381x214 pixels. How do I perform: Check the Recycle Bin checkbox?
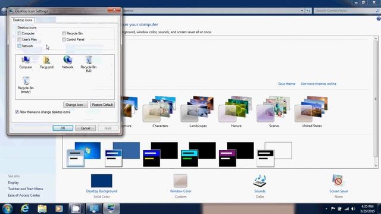[x=64, y=33]
